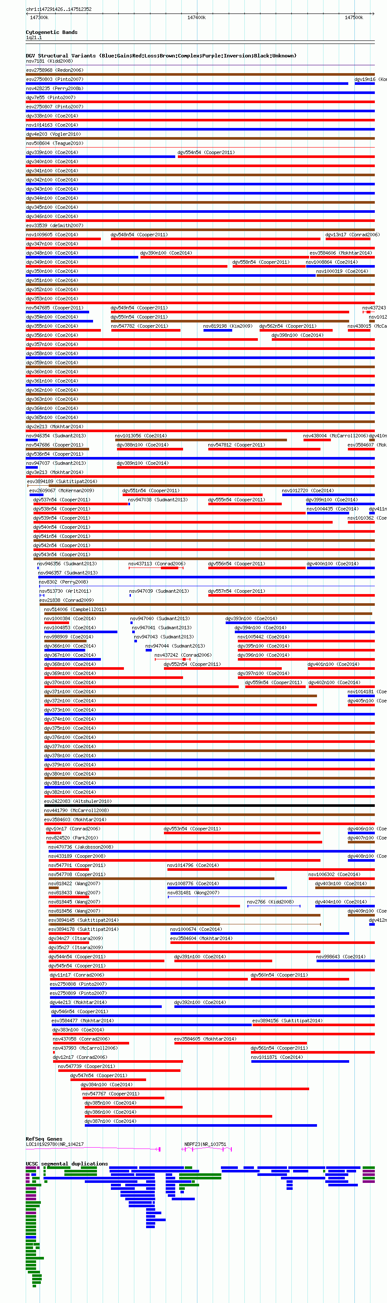The width and height of the screenshot is (387, 1303).
Task: Click nsv438004 (McCarroll2006) variant label
Action: [x=335, y=436]
